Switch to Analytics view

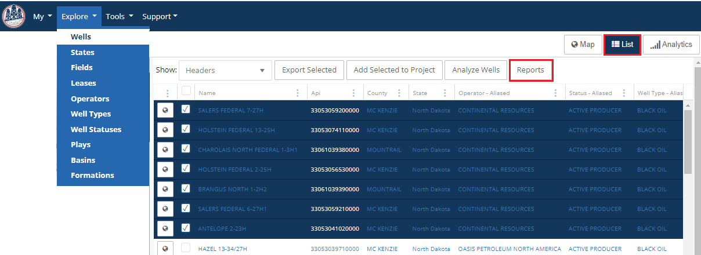(671, 45)
